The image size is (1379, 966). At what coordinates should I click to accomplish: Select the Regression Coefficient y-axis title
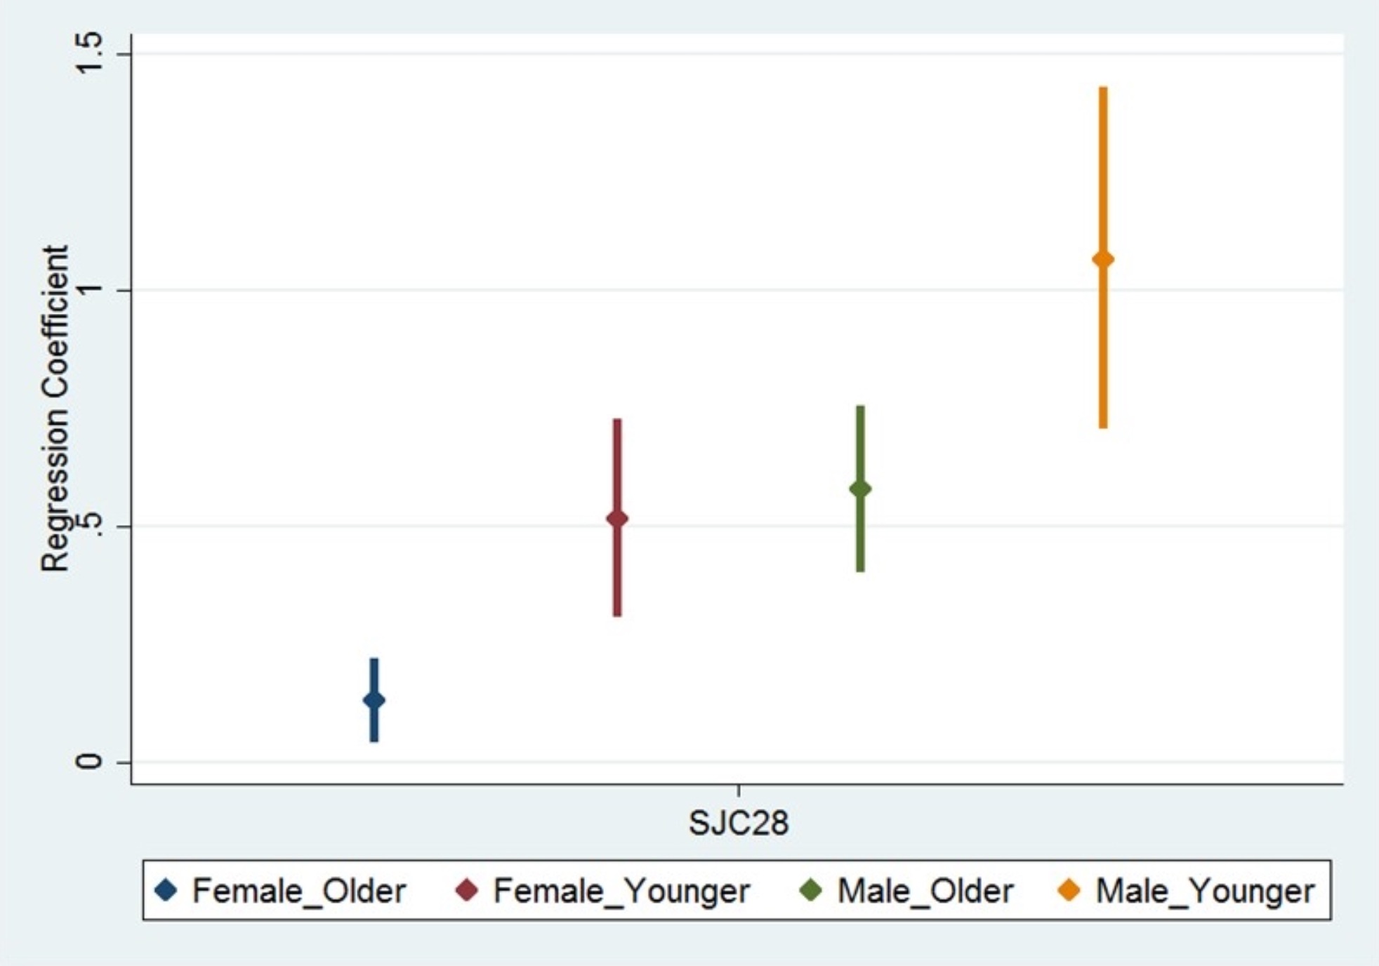pyautogui.click(x=55, y=408)
